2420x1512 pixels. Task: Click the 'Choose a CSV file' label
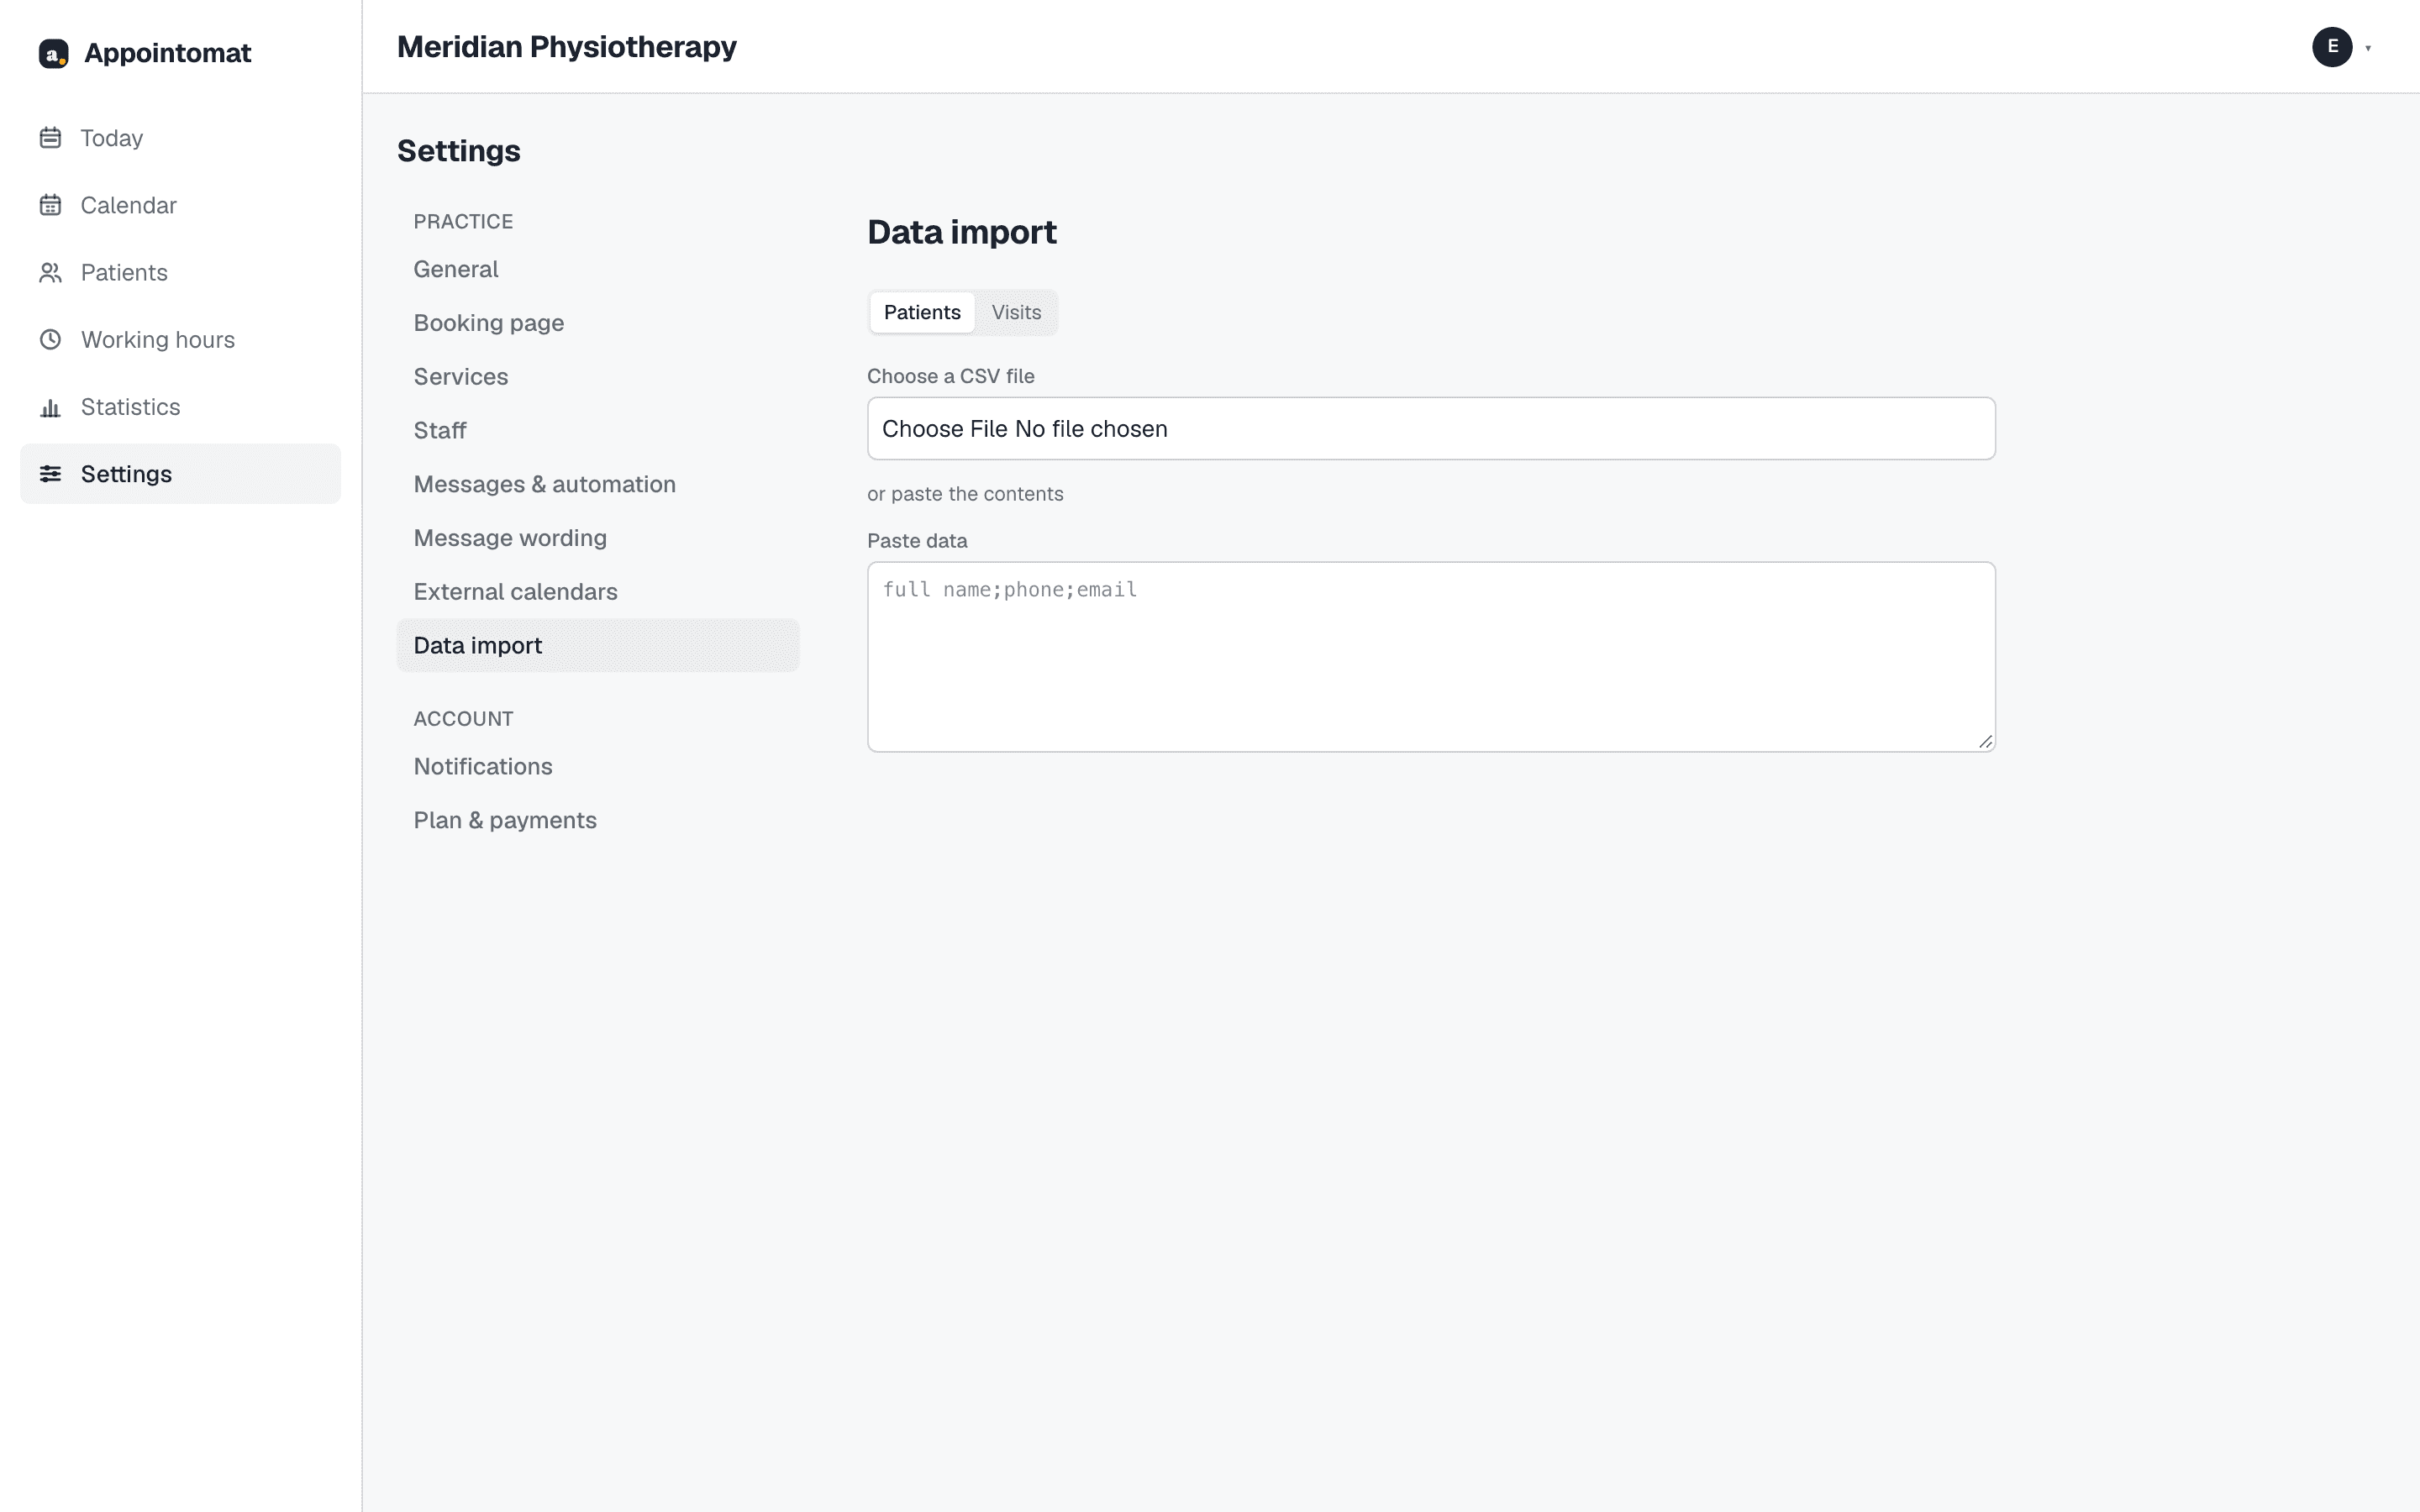tap(951, 376)
